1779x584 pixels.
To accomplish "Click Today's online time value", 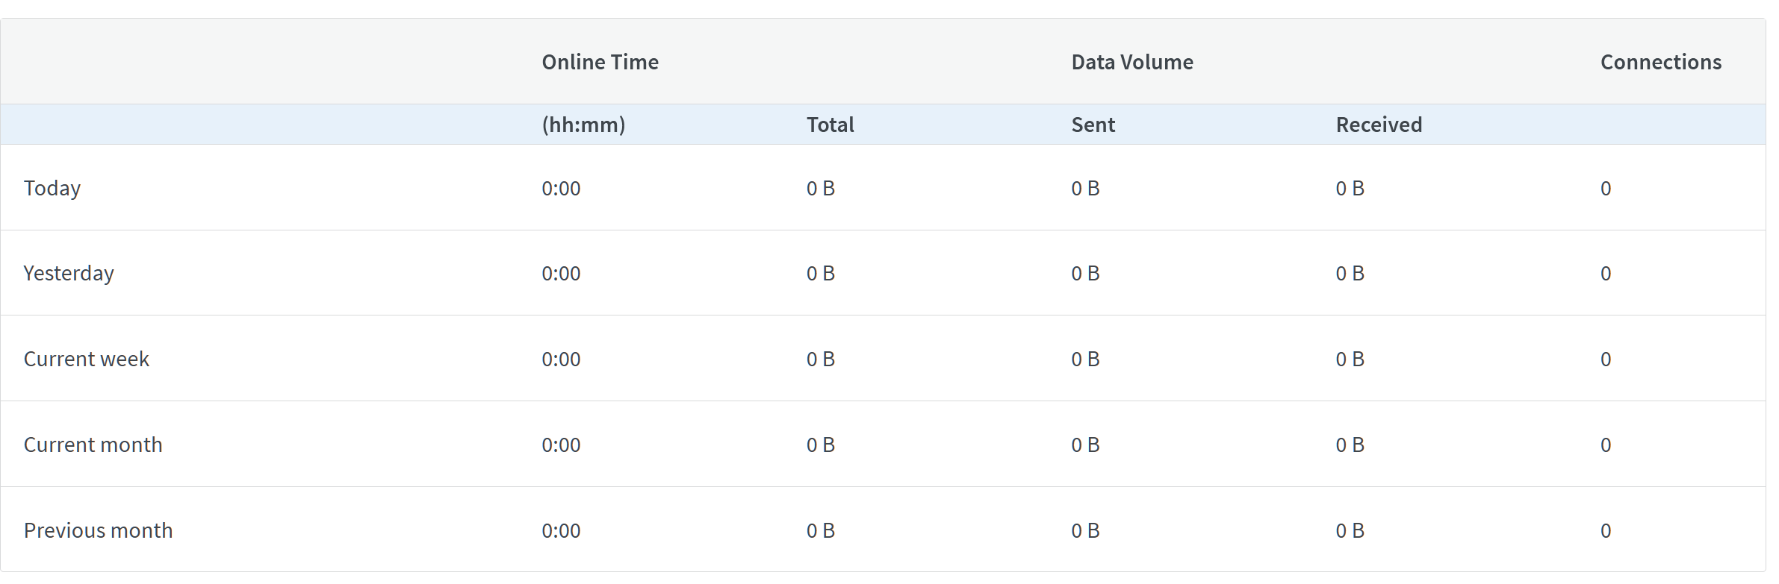I will point(561,188).
